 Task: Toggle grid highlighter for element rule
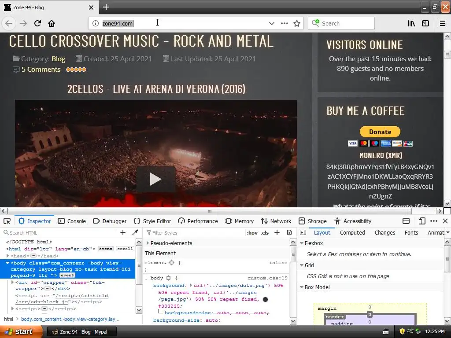(x=172, y=262)
